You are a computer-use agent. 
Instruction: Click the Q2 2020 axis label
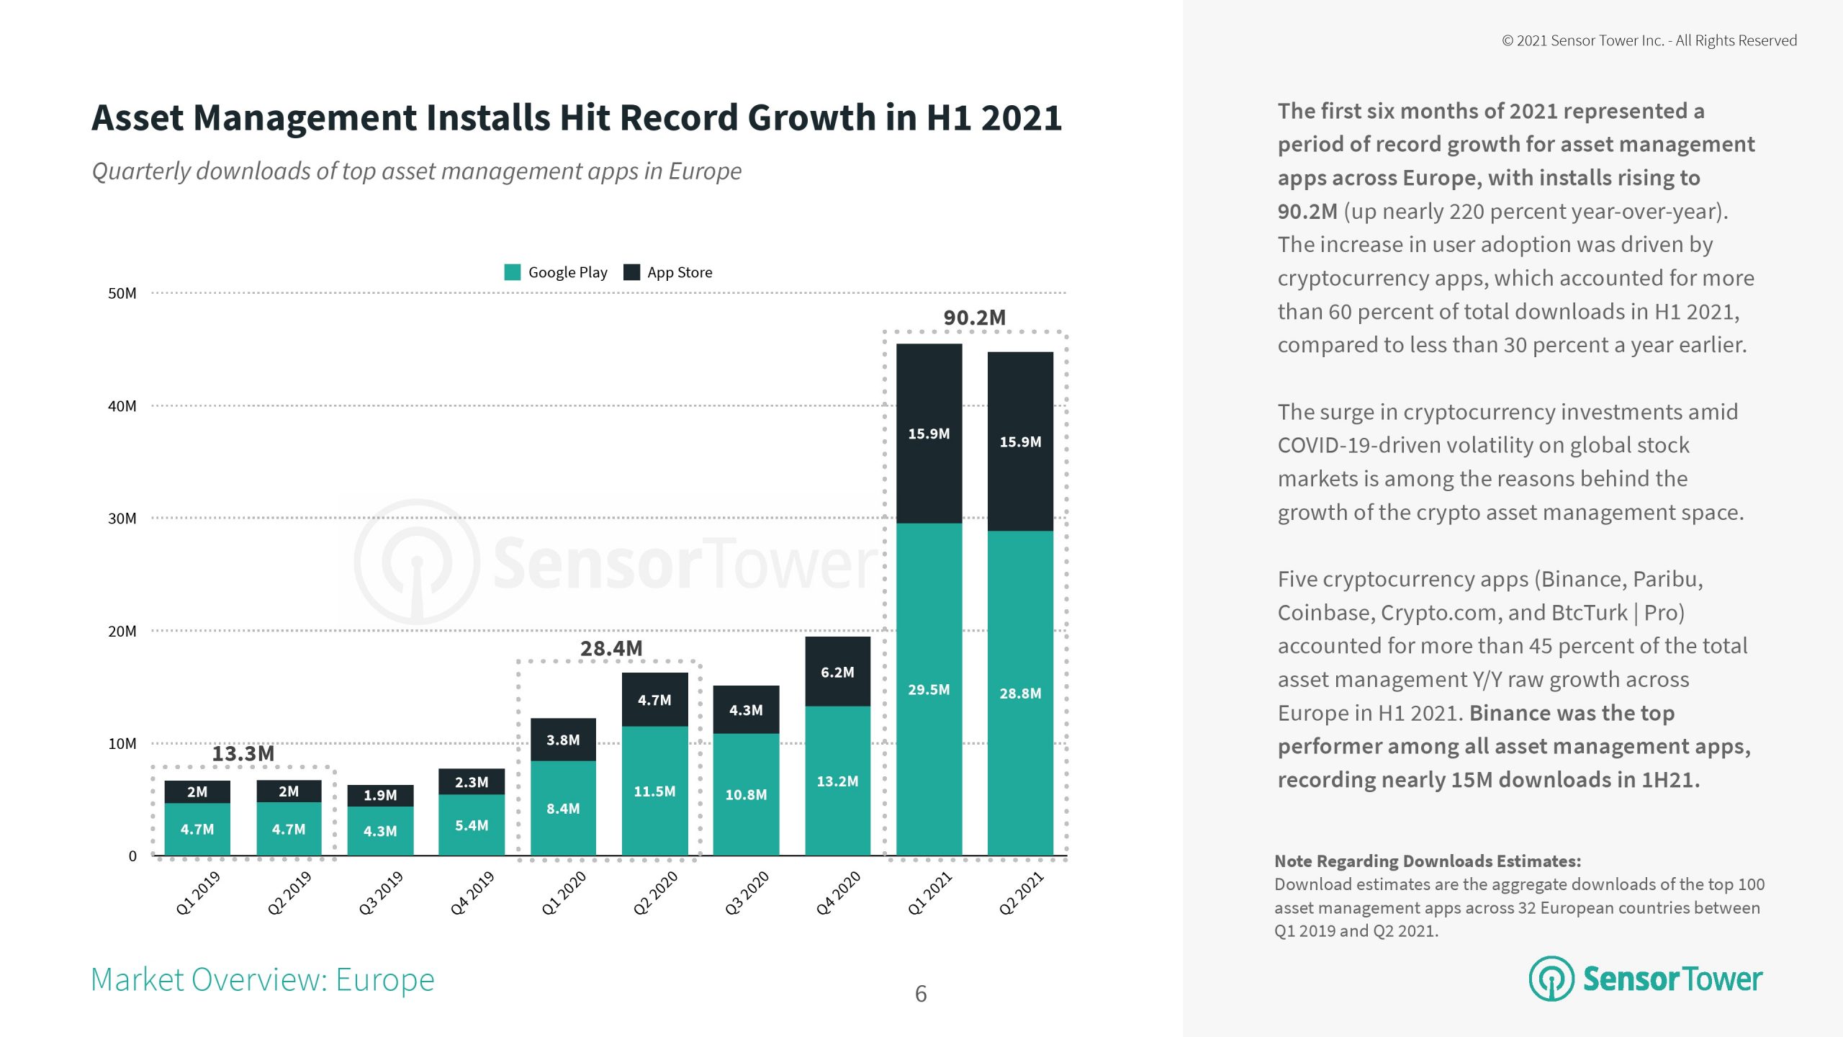[655, 893]
